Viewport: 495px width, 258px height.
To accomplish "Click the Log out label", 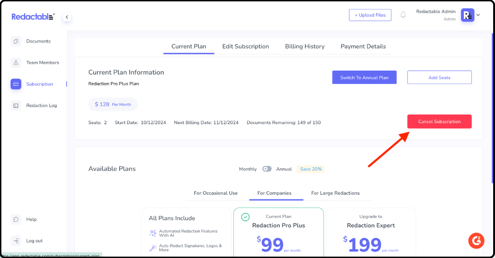I will pyautogui.click(x=34, y=241).
